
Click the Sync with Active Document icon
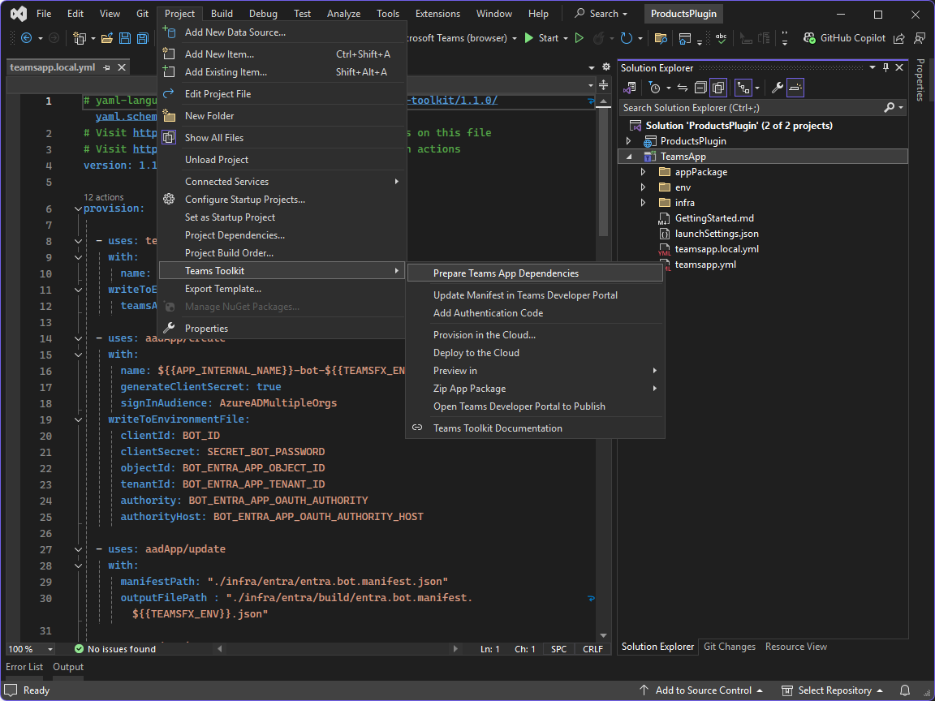pos(683,88)
